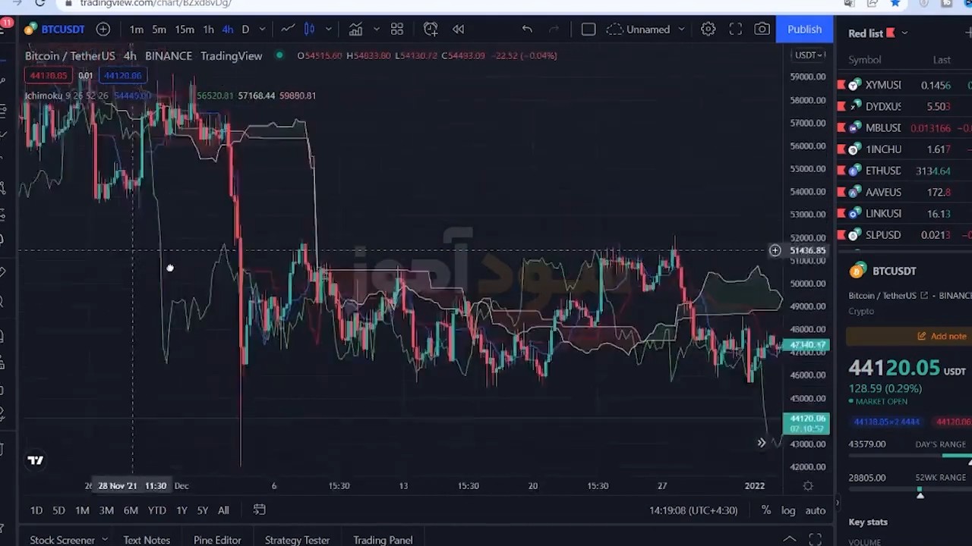Open the TradingView logo on chart
Viewport: 972px width, 546px height.
pyautogui.click(x=36, y=460)
